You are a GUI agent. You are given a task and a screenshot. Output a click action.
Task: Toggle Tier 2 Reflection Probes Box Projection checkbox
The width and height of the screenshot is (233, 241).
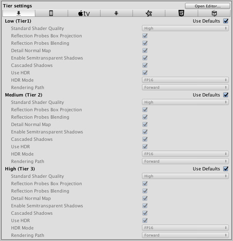145,110
